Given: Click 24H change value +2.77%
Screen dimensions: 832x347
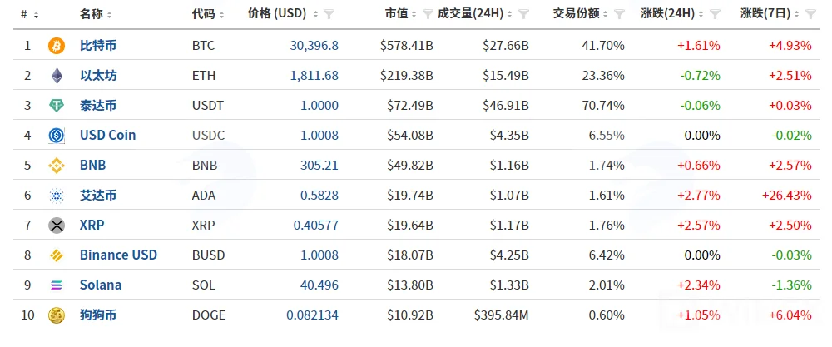Looking at the screenshot, I should (x=699, y=196).
